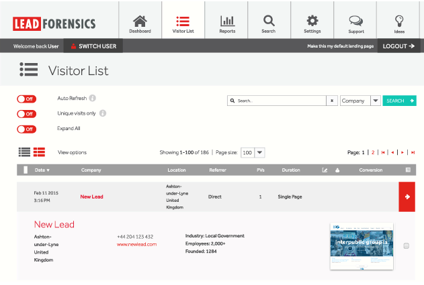Sort by the Company column header
The width and height of the screenshot is (424, 285).
click(91, 170)
